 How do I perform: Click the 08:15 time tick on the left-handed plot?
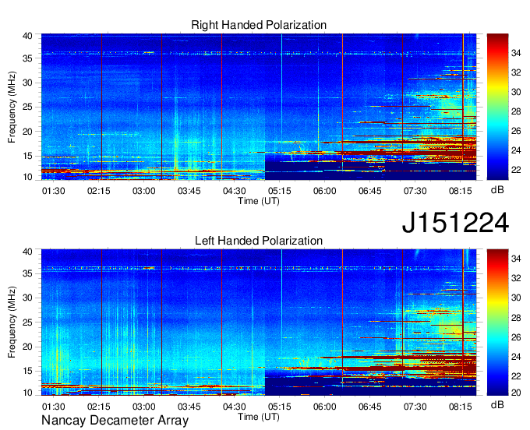pyautogui.click(x=461, y=407)
